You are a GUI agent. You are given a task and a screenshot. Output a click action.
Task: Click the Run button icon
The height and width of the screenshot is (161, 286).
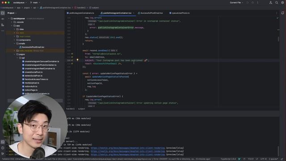(248, 3)
